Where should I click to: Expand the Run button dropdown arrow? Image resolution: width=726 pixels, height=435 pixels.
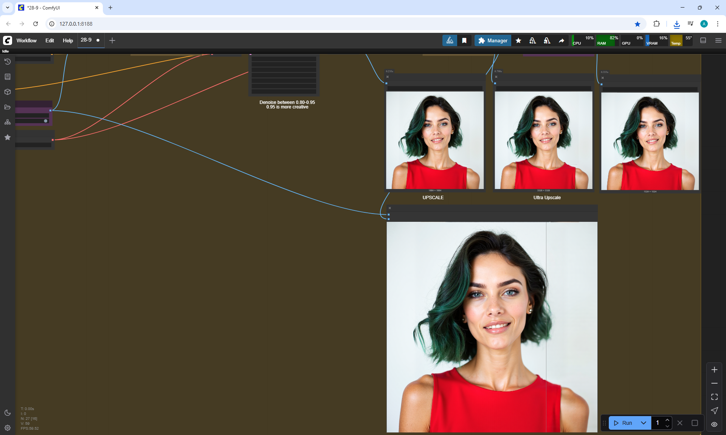coord(644,423)
